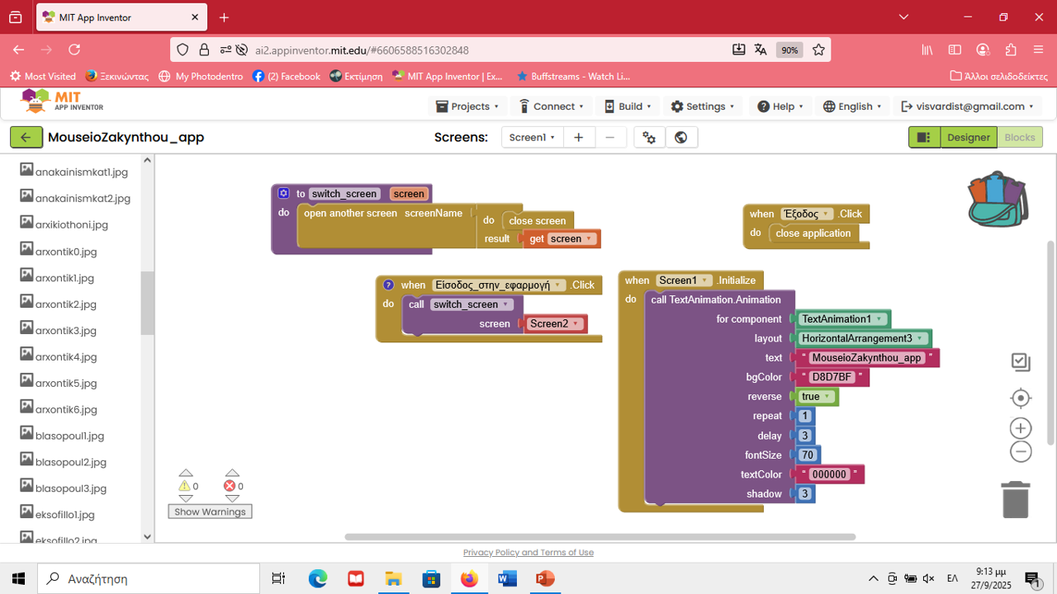Select arxontik3.jpg in the media list
The height and width of the screenshot is (594, 1057).
pos(66,331)
